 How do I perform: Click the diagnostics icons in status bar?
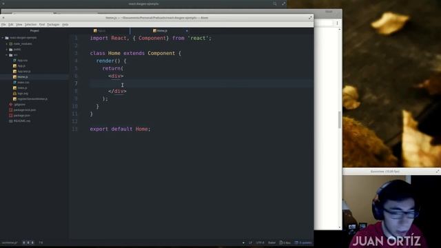point(28,242)
